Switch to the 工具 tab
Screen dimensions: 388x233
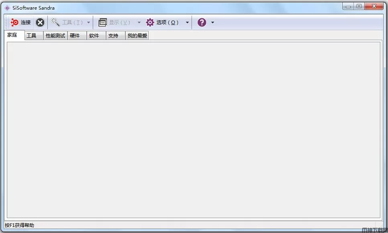[34, 36]
